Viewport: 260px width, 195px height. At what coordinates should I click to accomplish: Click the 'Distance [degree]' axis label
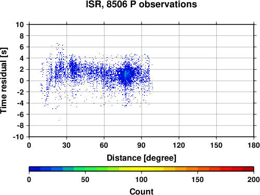point(141,158)
